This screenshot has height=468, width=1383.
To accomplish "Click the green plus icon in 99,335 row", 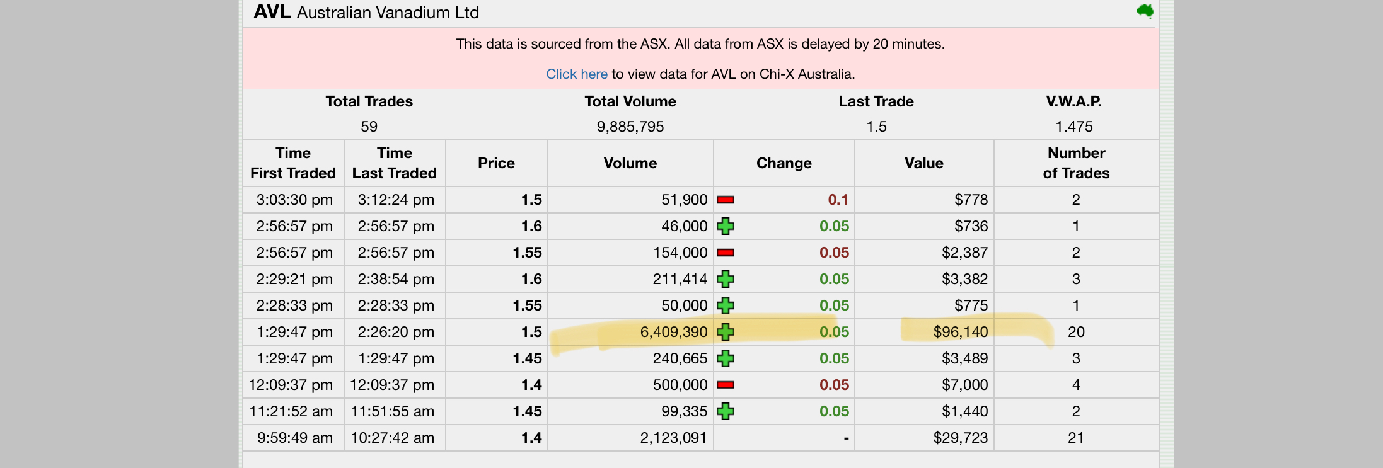I will 726,411.
